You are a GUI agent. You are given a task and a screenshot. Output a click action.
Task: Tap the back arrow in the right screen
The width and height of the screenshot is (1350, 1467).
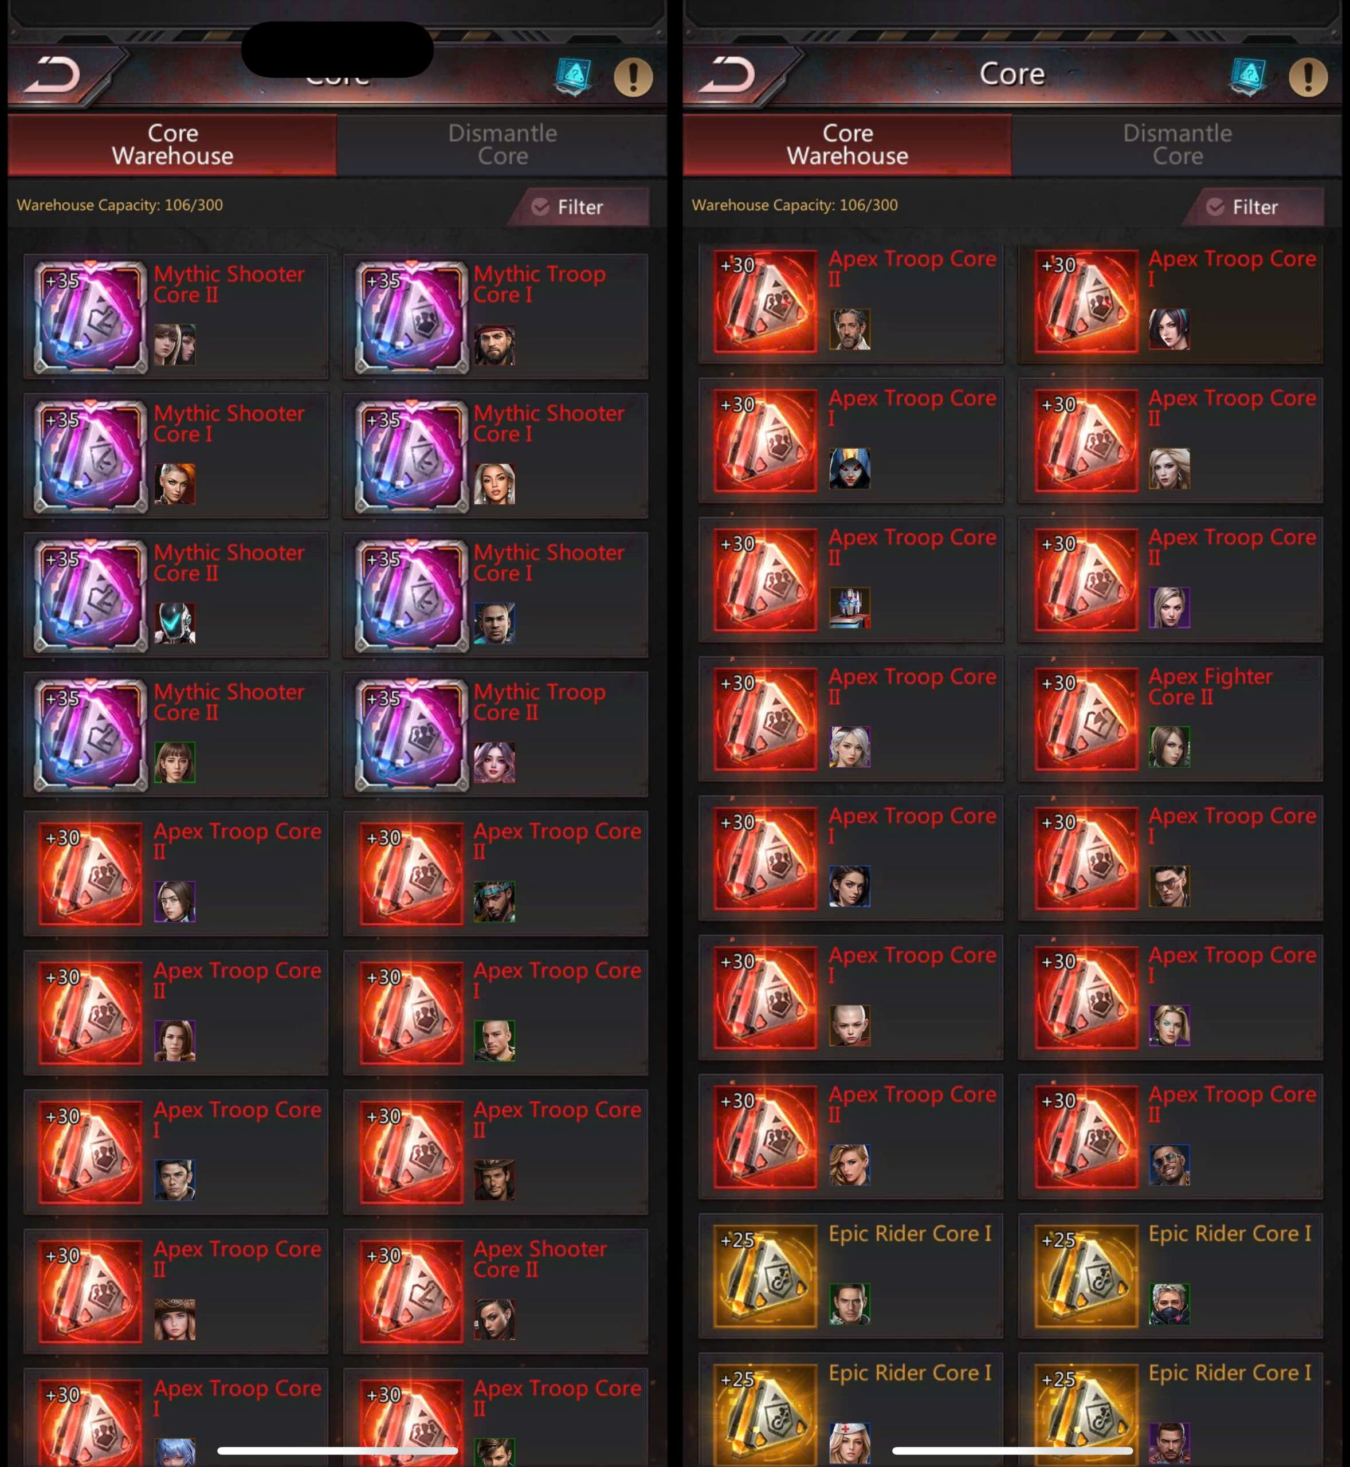pos(727,74)
